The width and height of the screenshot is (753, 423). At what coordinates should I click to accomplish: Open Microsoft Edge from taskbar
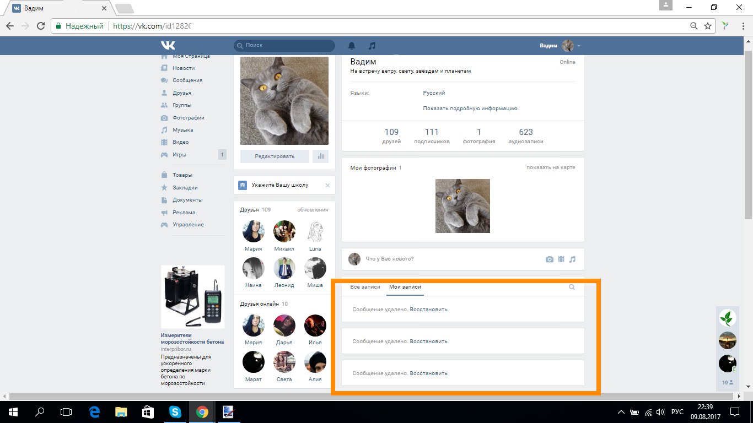(x=94, y=411)
